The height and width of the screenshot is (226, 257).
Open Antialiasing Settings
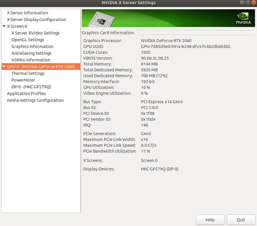pos(31,53)
